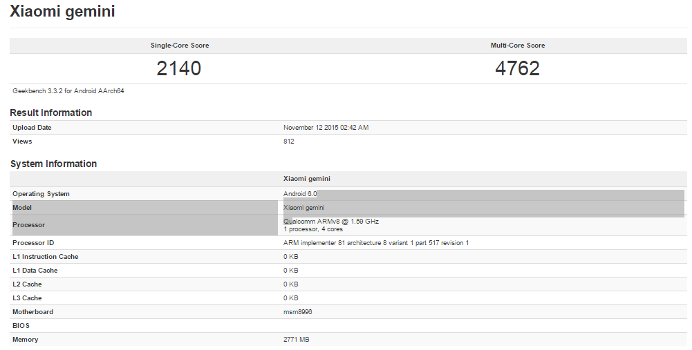
Task: Select the 0 KB value for L2 Cache
Action: 291,284
